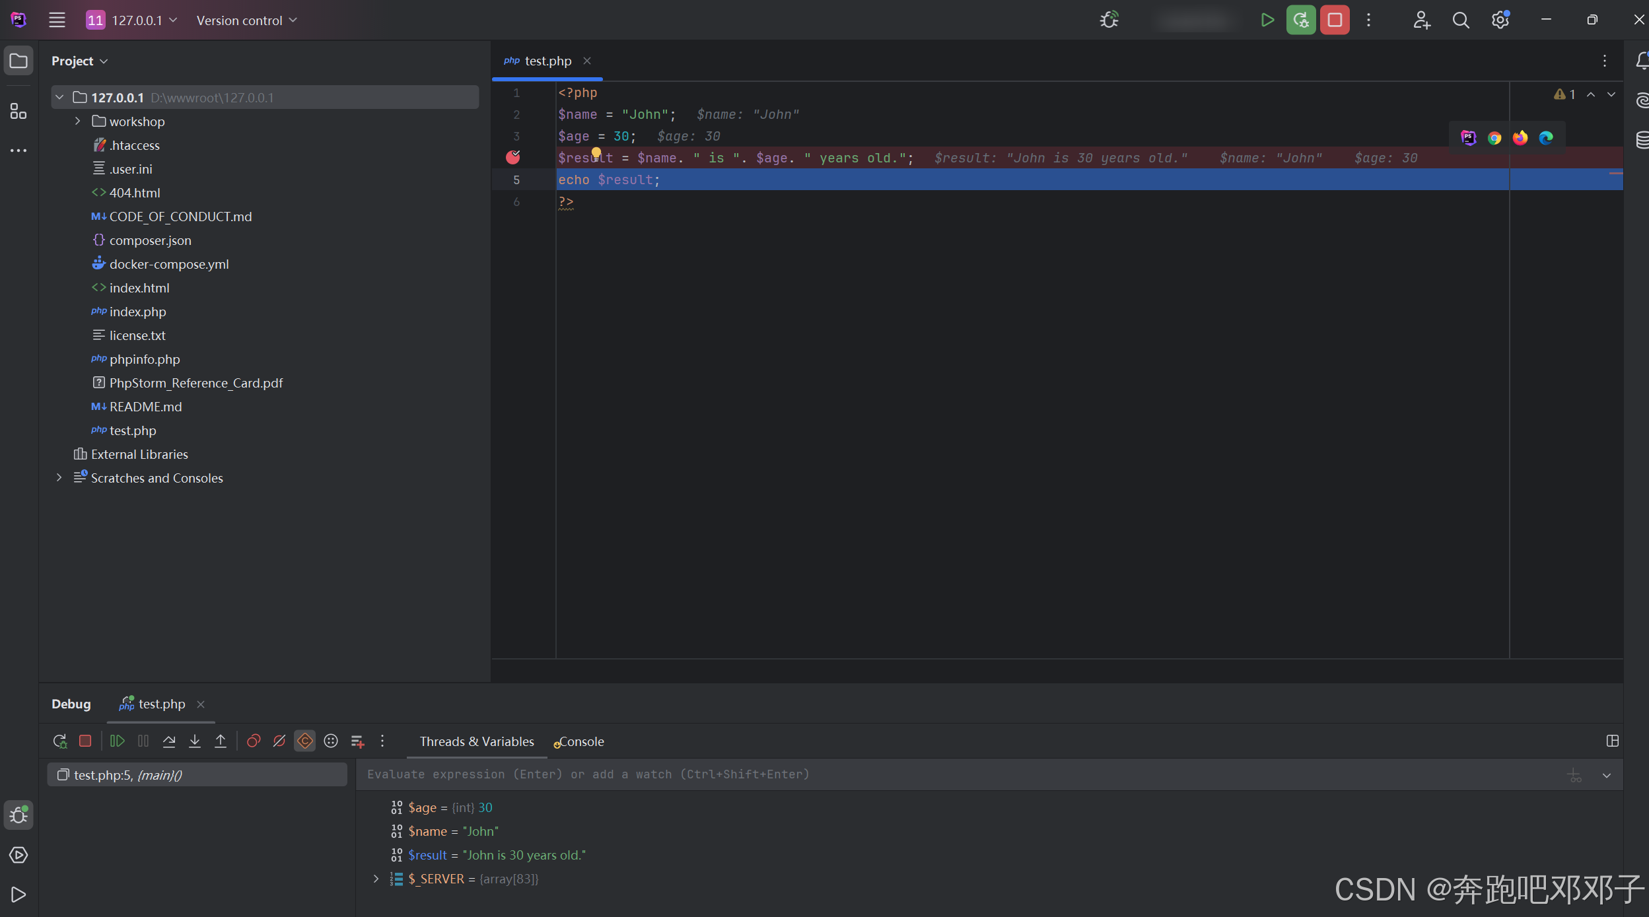Click add watch icon beside expression field
Image resolution: width=1649 pixels, height=917 pixels.
point(1575,776)
